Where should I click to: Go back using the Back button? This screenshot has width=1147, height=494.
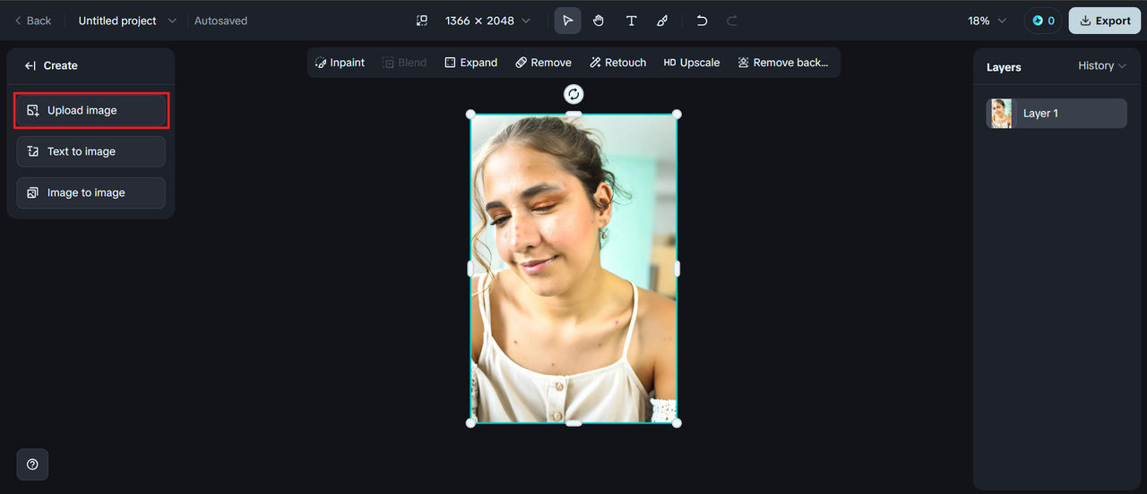point(32,21)
